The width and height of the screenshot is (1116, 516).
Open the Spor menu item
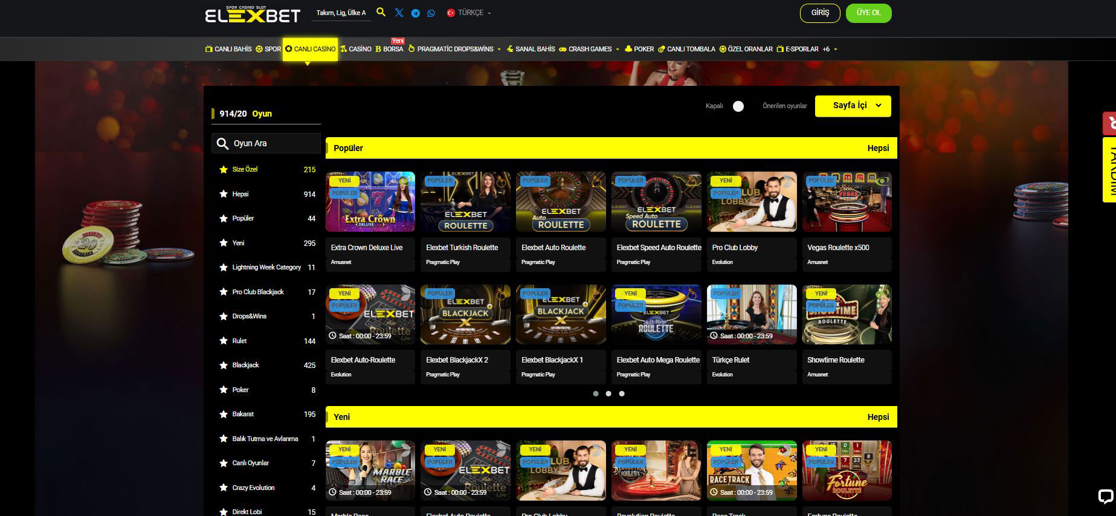pyautogui.click(x=268, y=49)
